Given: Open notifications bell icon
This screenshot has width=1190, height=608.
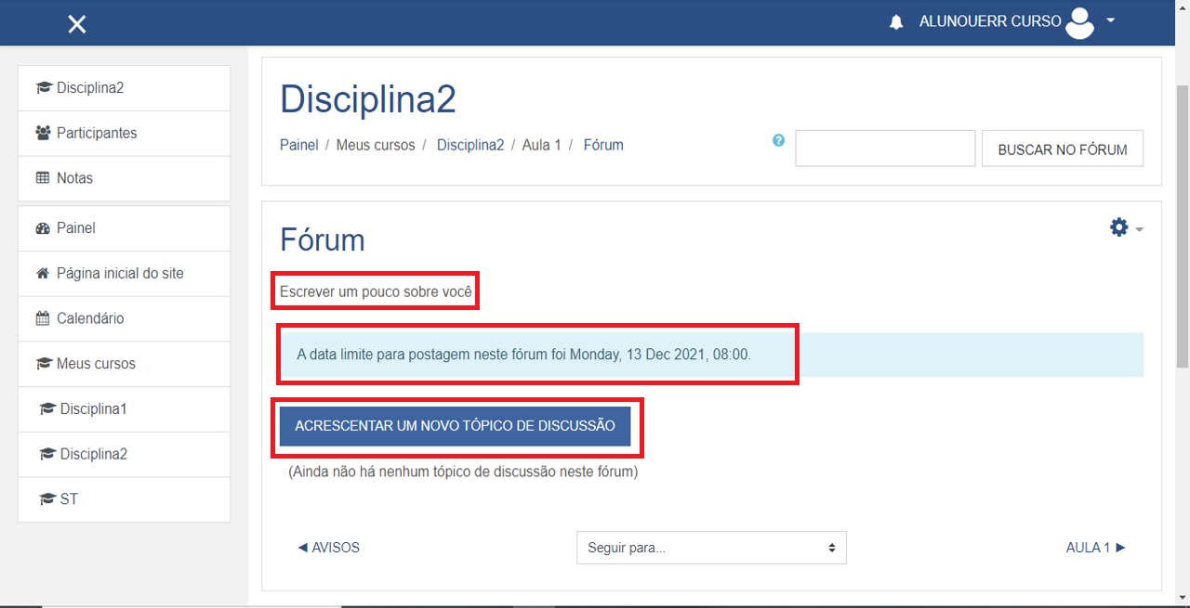Looking at the screenshot, I should tap(896, 22).
